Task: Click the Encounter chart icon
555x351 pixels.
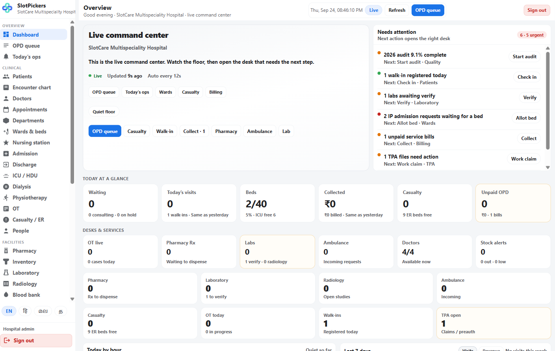Action: point(6,87)
